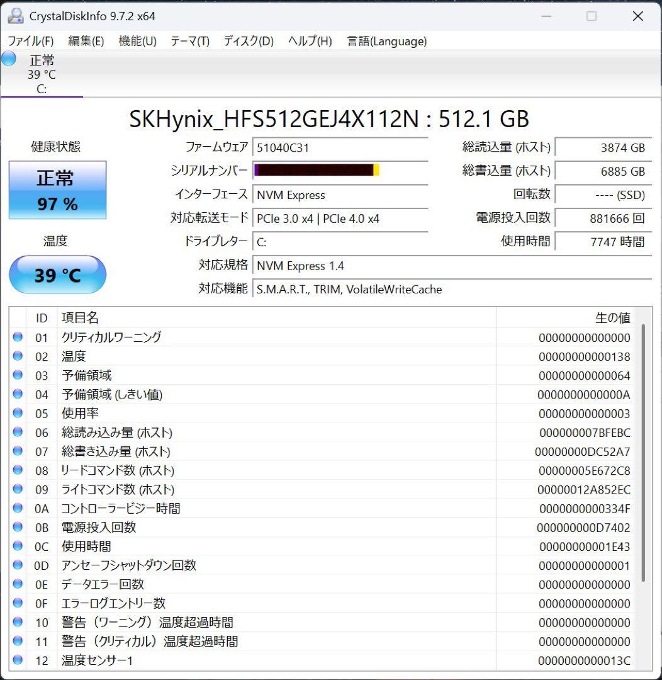Click the LED next to 温度センサー1
Viewport: 662px width, 680px height.
(17, 660)
